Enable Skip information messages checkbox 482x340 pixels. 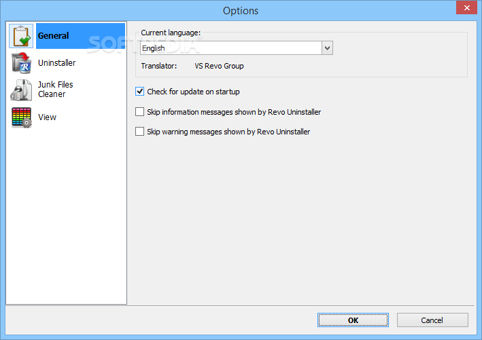point(139,112)
